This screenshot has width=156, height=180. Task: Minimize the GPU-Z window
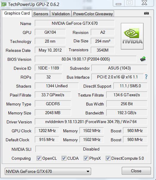(x=118, y=3)
